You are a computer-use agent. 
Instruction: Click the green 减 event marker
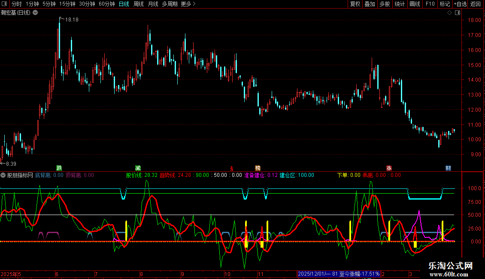[138, 168]
